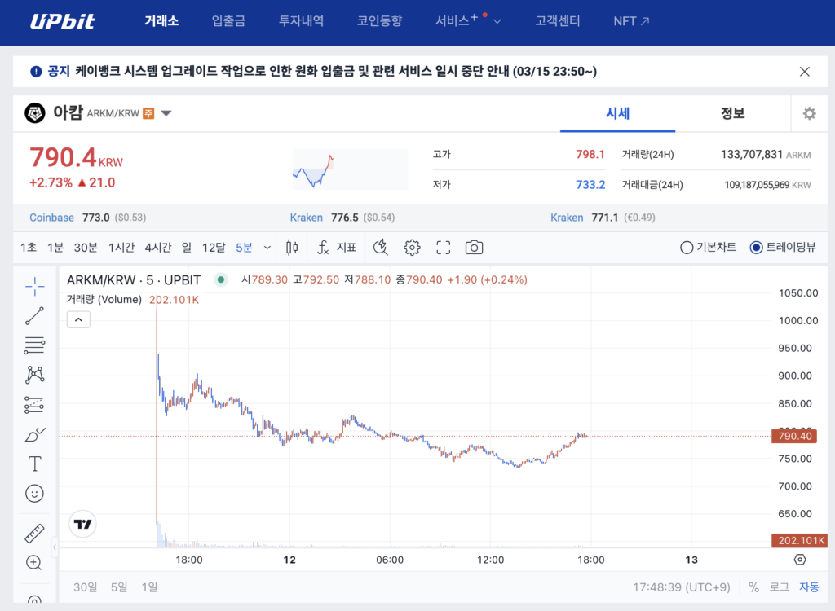
Task: Open price scale settings icon at bottom right
Action: (x=800, y=560)
